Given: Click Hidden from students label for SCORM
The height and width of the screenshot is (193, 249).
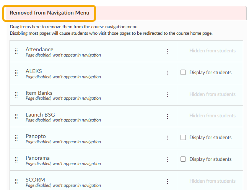Looking at the screenshot, I should [212, 181].
